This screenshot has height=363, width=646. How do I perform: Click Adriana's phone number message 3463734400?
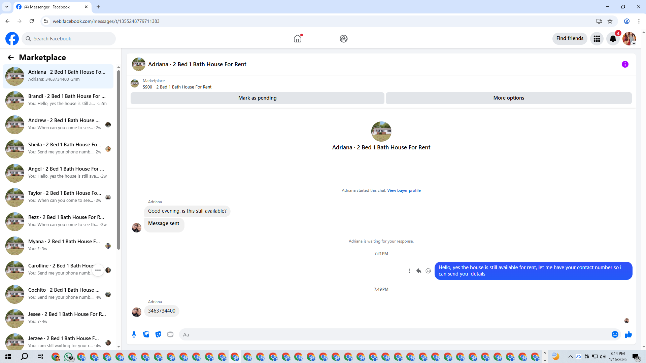coord(162,311)
